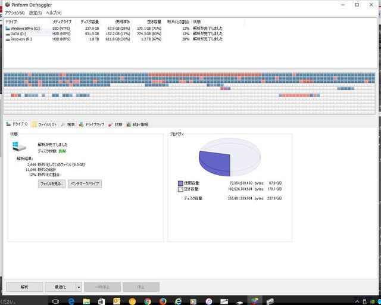Click the Defraggler app icon in title bar
The height and width of the screenshot is (305, 381).
[x=8, y=5]
